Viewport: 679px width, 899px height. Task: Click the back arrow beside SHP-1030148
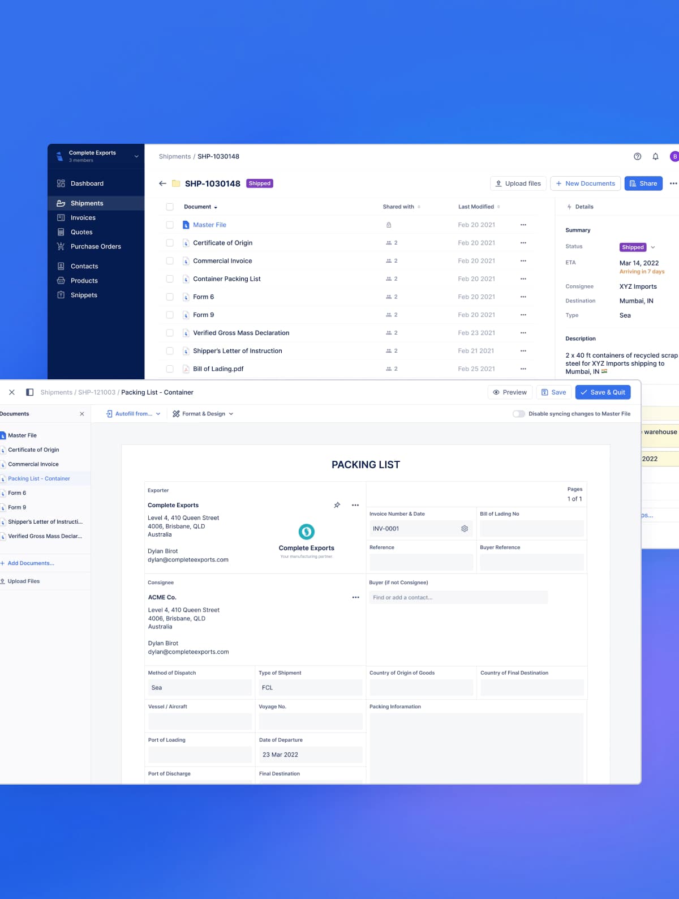click(x=162, y=183)
